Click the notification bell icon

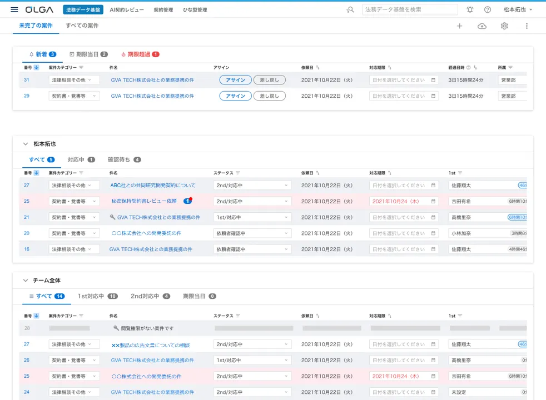[x=470, y=9]
